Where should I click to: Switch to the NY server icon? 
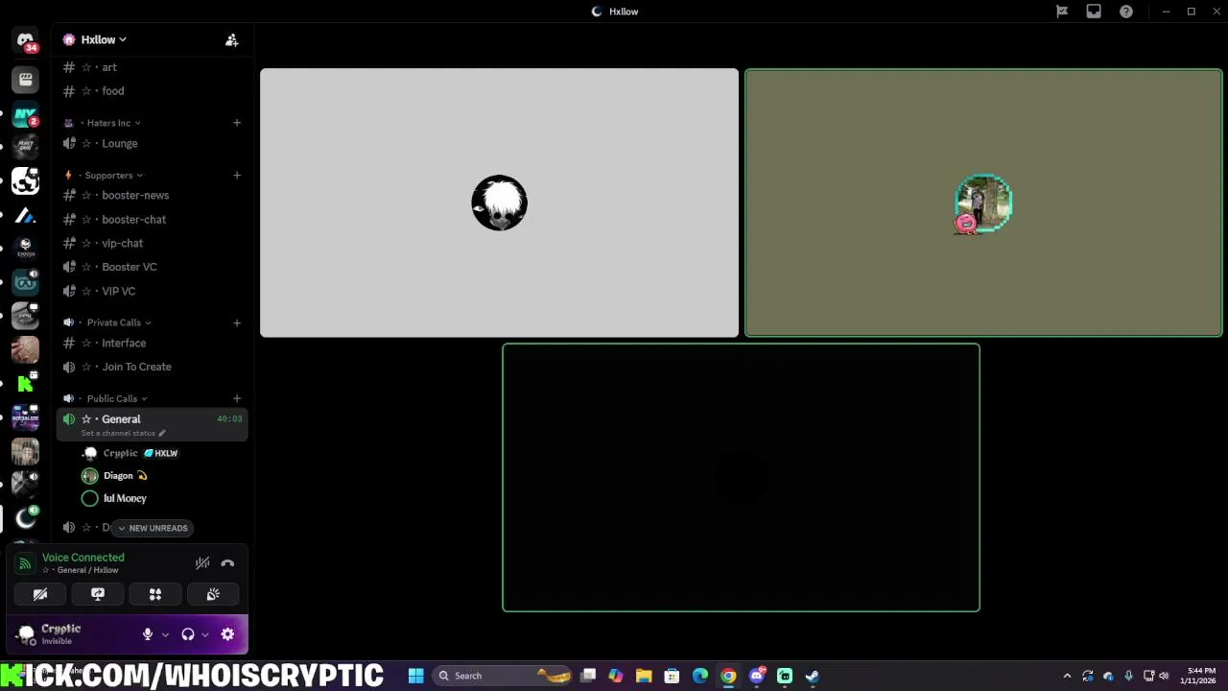click(26, 115)
